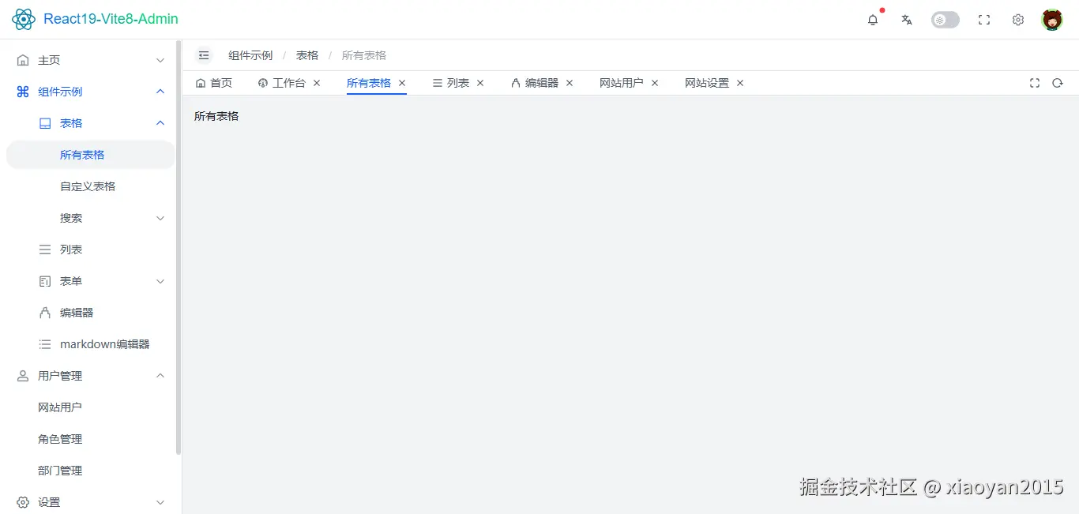Close the 编辑器 tab
The image size is (1079, 514).
coord(570,83)
